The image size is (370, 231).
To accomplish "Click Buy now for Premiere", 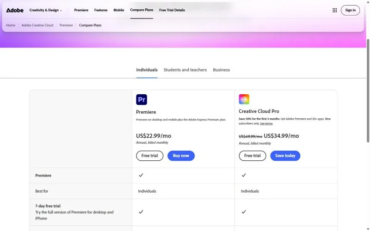I will [x=181, y=156].
